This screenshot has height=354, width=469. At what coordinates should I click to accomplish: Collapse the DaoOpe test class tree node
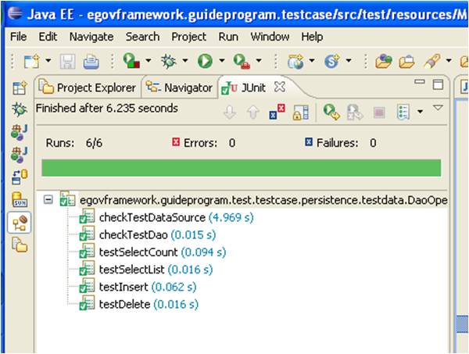(49, 200)
